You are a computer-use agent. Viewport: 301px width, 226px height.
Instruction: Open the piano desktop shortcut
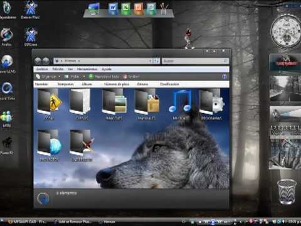tap(7, 145)
